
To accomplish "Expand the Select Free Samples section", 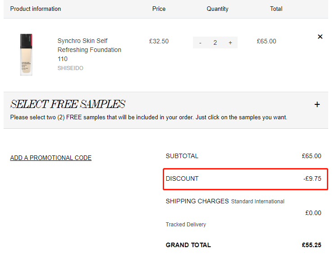I will pos(317,104).
